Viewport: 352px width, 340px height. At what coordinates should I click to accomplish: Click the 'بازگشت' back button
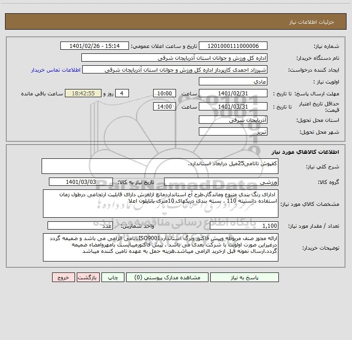[x=88, y=277]
